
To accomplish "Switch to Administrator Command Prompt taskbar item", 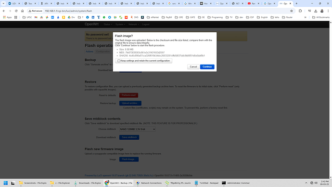I will click(x=236, y=183).
